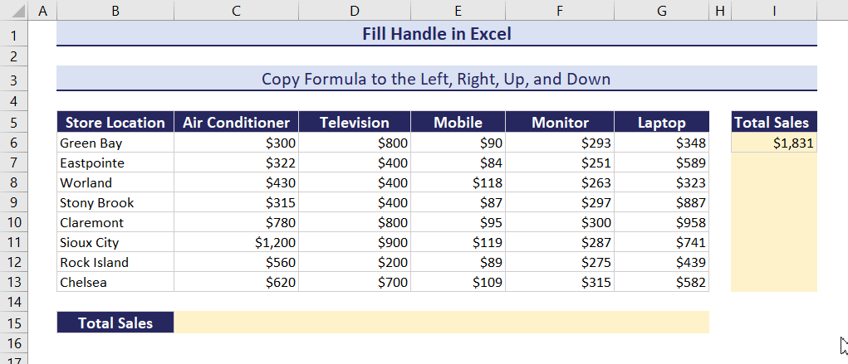Select column I header
This screenshot has width=848, height=364.
pyautogui.click(x=773, y=10)
